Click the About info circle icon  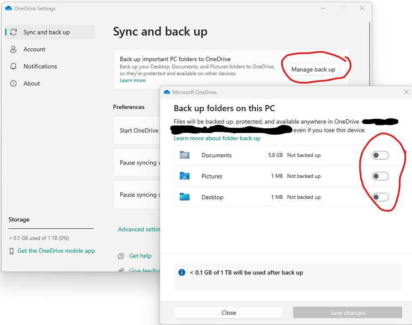[x=13, y=83]
